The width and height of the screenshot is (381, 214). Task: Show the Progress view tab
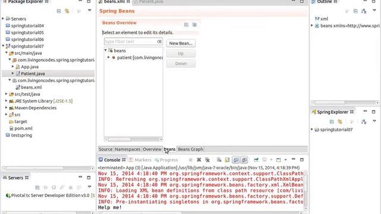pos(167,160)
